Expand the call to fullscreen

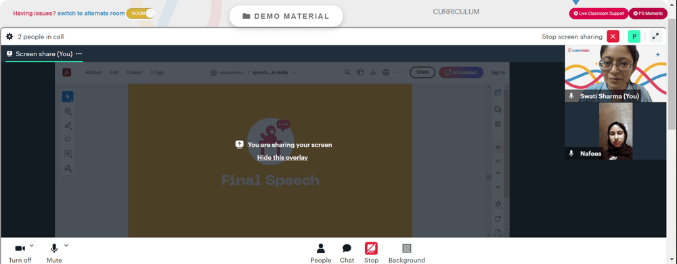point(655,37)
